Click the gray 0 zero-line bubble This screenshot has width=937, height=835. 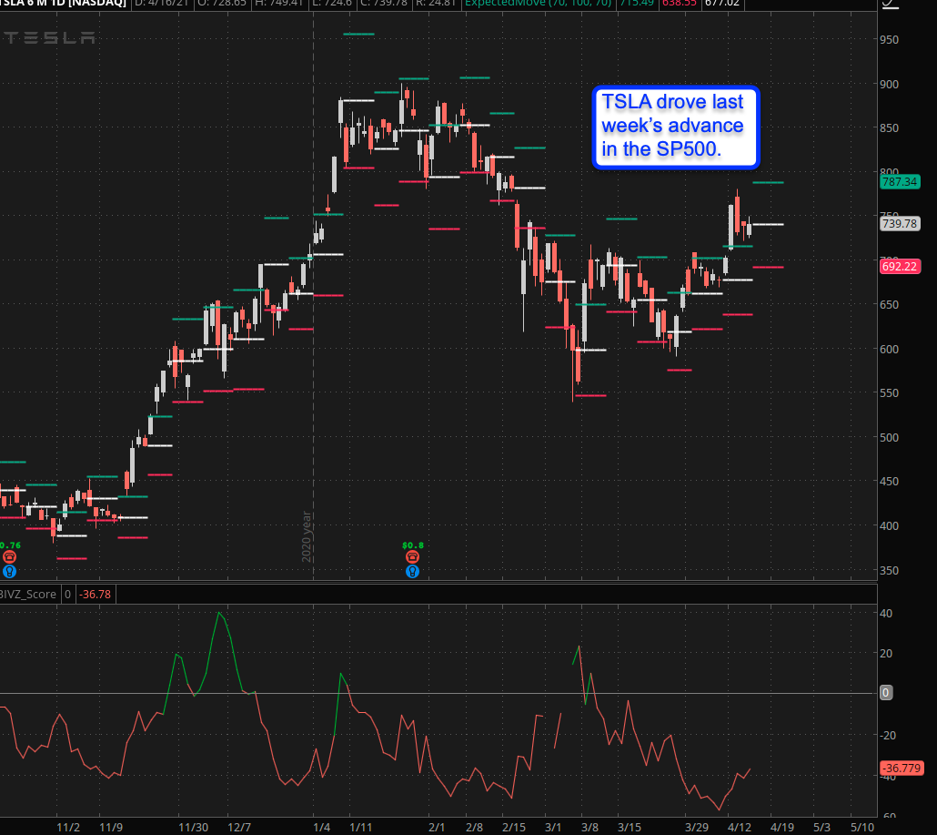[x=886, y=693]
